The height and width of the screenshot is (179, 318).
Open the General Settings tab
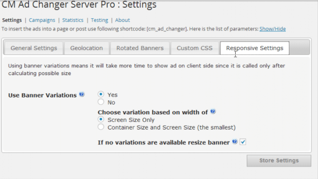pos(34,48)
